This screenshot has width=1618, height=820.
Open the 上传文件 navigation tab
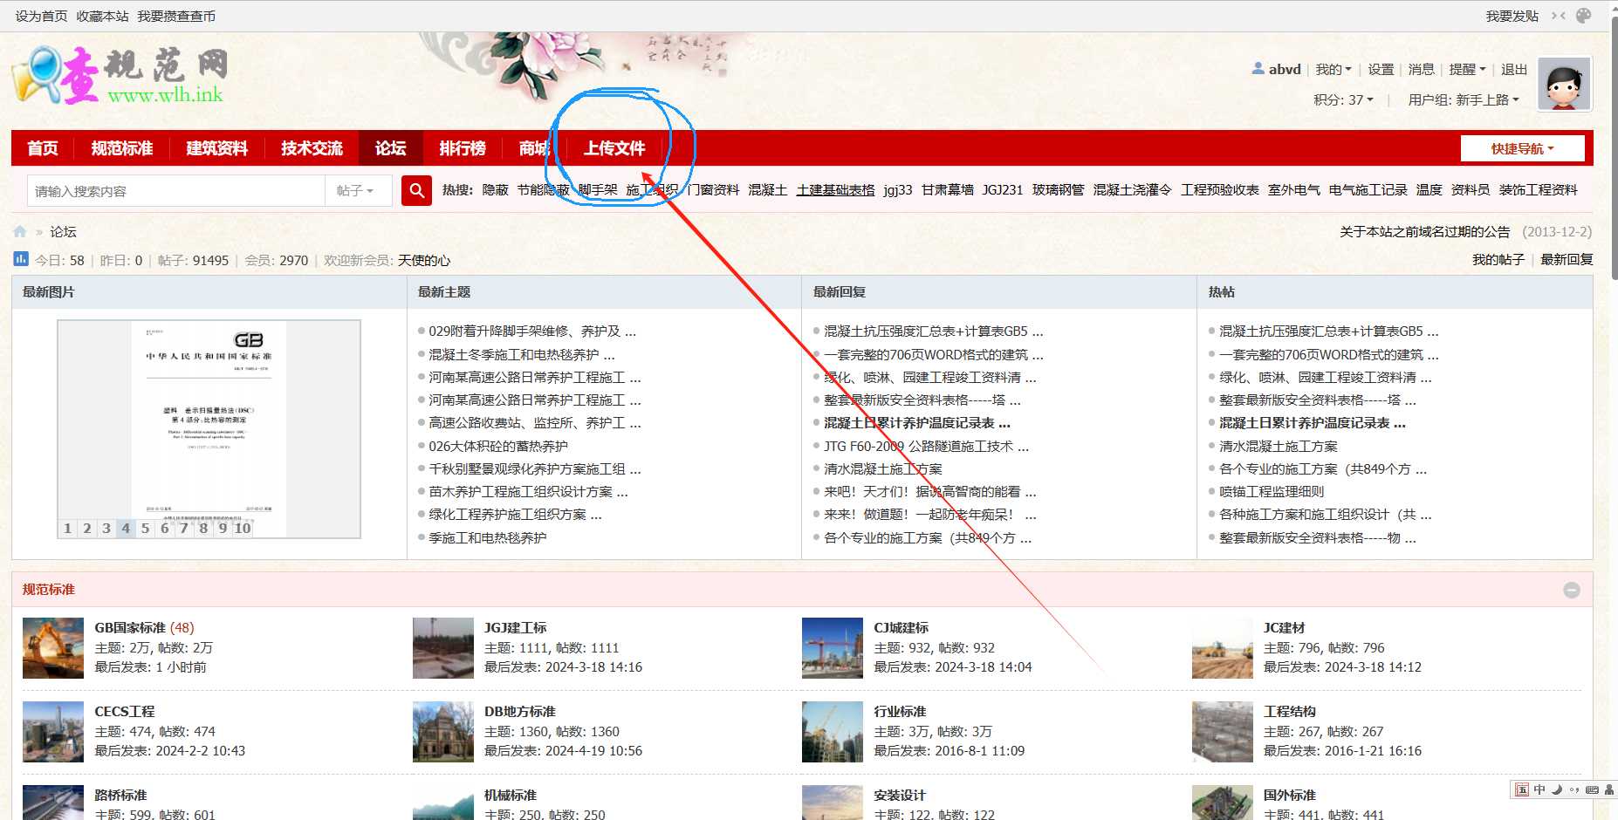click(614, 148)
